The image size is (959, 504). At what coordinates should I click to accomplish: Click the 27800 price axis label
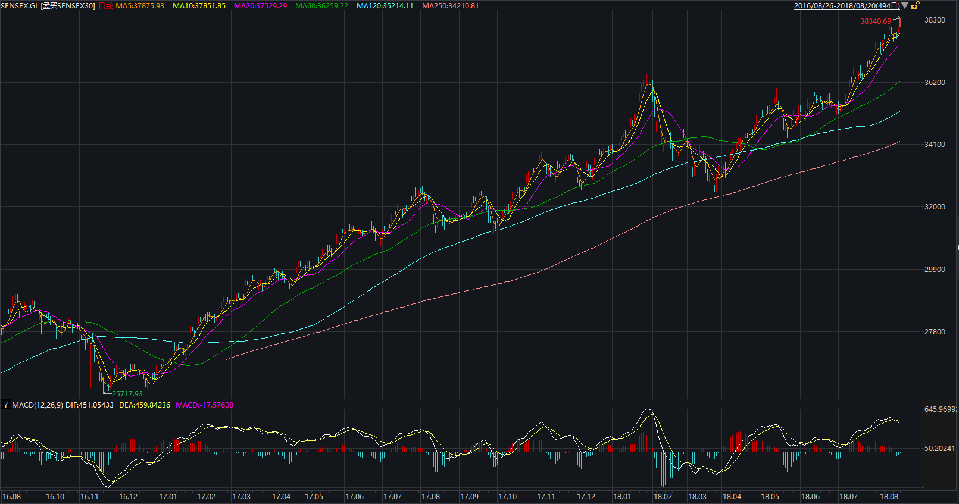[x=935, y=332]
